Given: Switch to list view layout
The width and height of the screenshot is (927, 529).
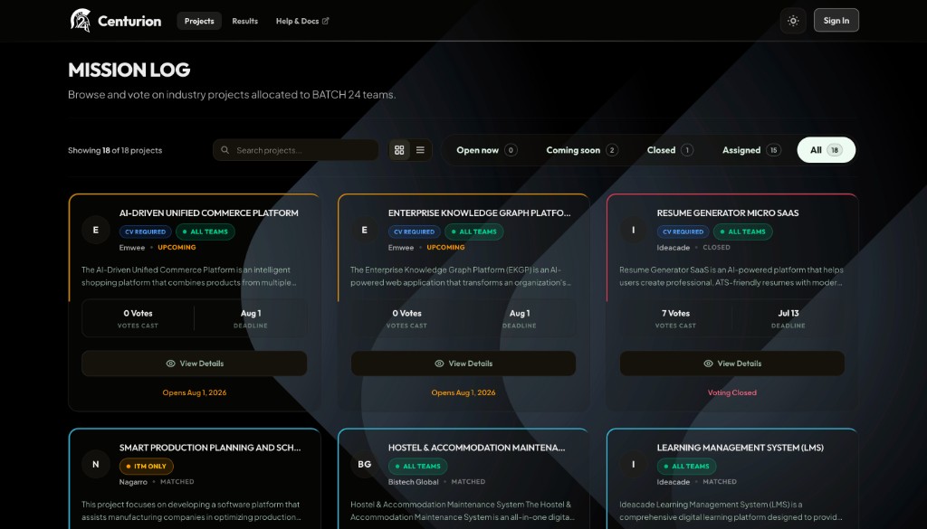Looking at the screenshot, I should tap(420, 150).
